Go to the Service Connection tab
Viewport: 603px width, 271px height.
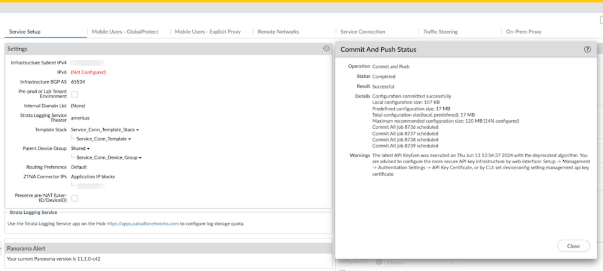(x=362, y=31)
